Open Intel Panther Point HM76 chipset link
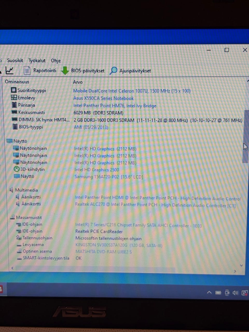Screen dimensions: 249x332 coord(115,106)
